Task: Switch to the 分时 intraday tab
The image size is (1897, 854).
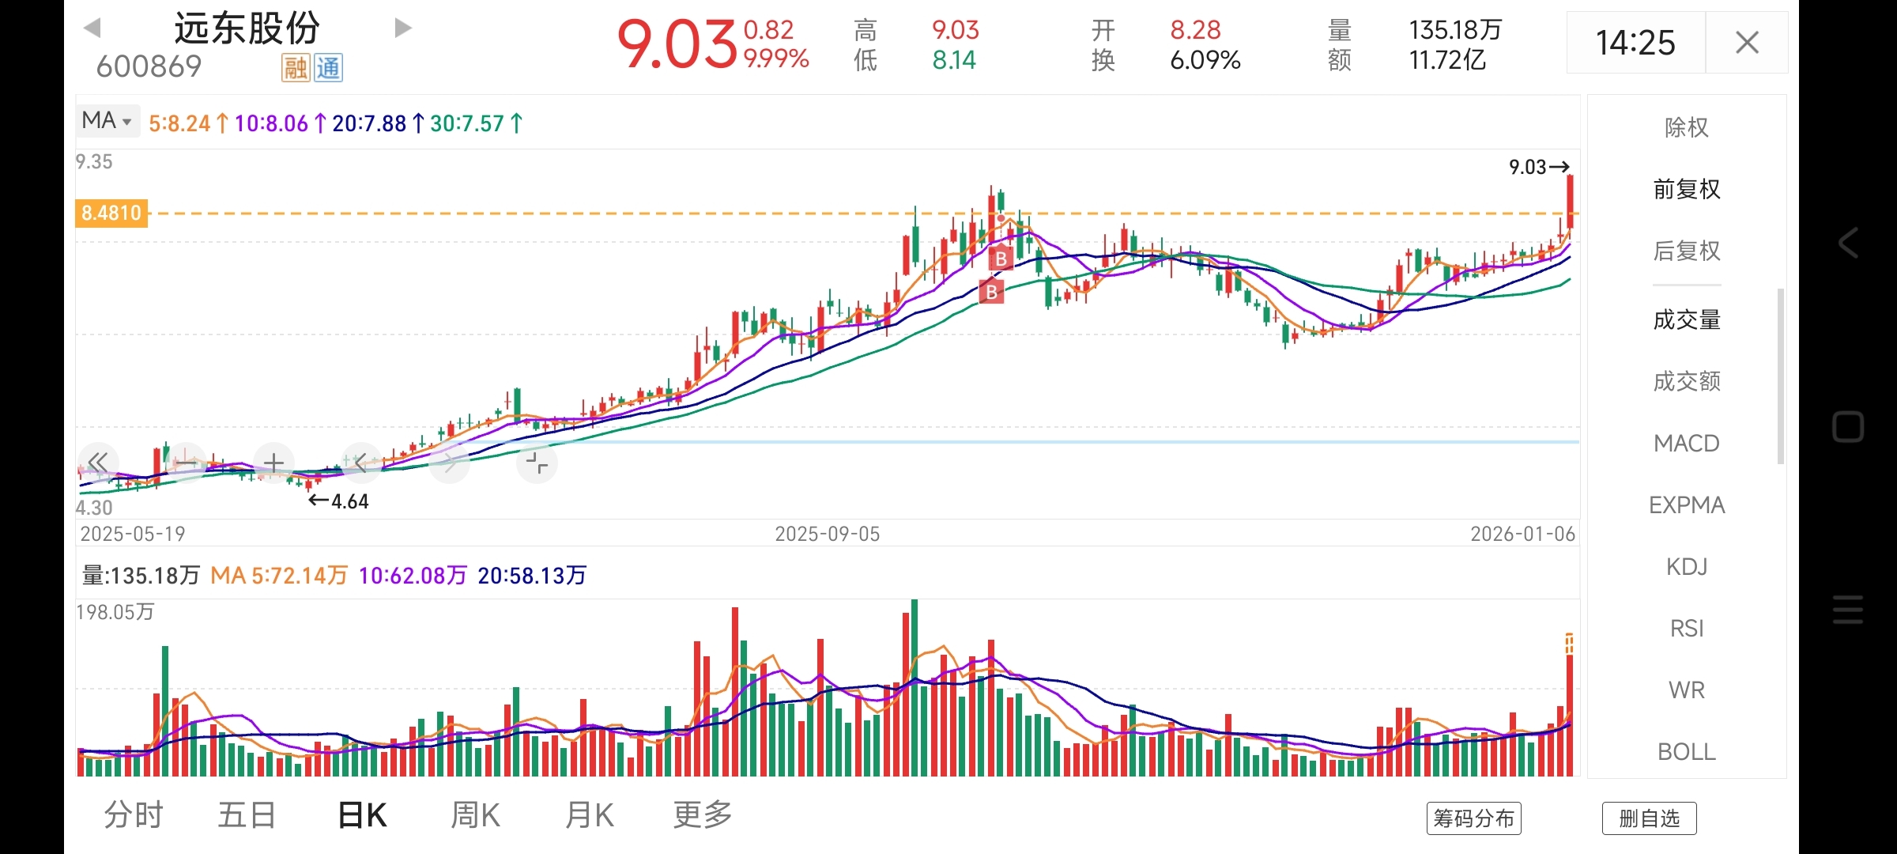Action: point(134,814)
